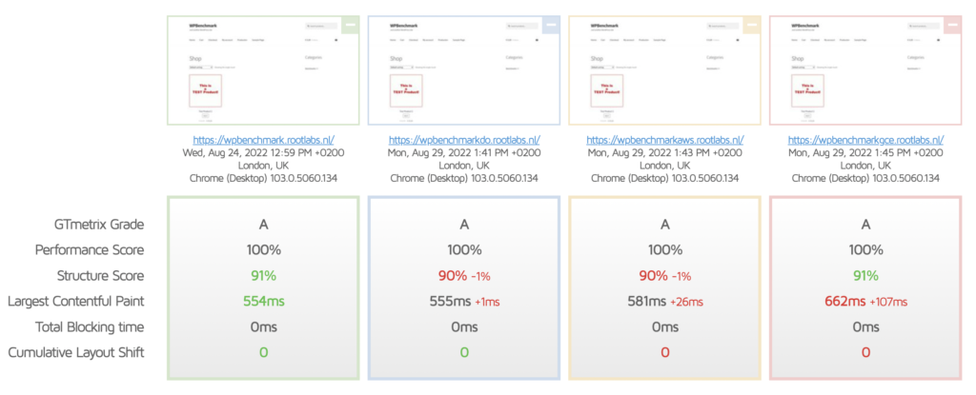The width and height of the screenshot is (976, 395).
Task: Follow the https://wpbenchmark.rootlabs.nl/ link
Action: click(263, 140)
